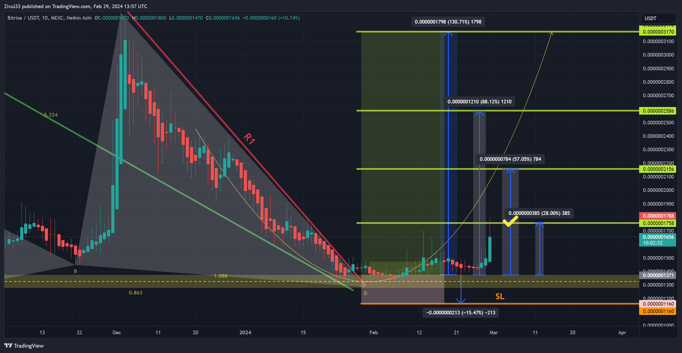Screen dimensions: 682x353
Task: Click the 0.0000003000 price axis value
Action: (658, 55)
